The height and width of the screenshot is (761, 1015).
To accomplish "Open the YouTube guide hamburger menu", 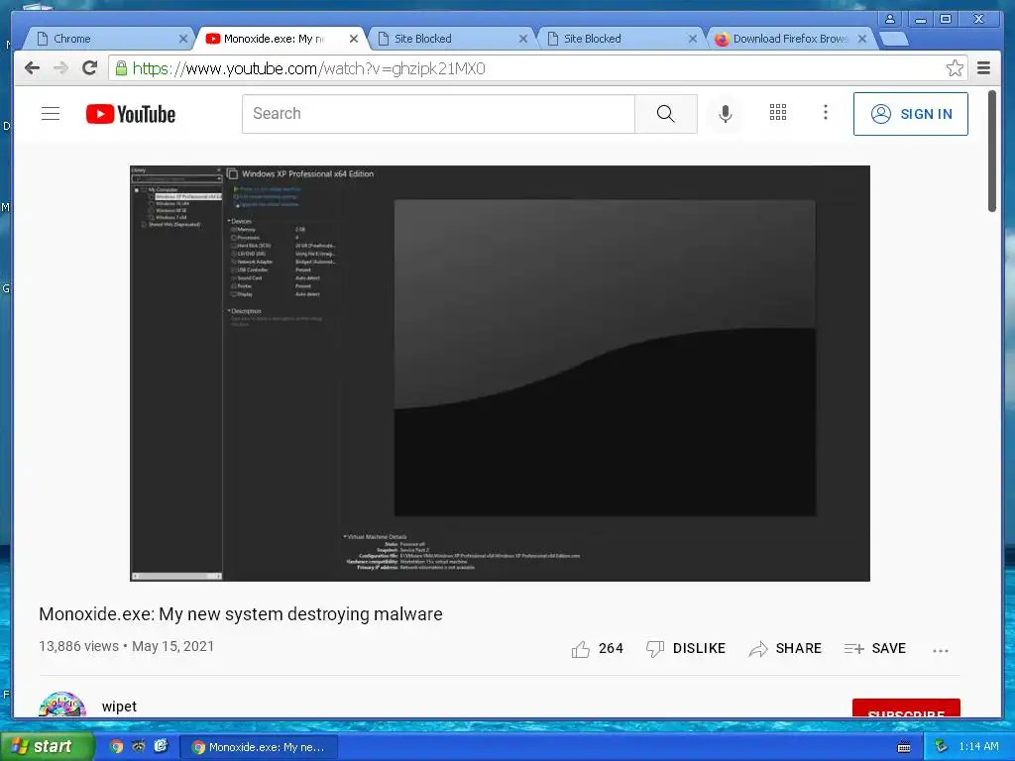I will pyautogui.click(x=51, y=114).
